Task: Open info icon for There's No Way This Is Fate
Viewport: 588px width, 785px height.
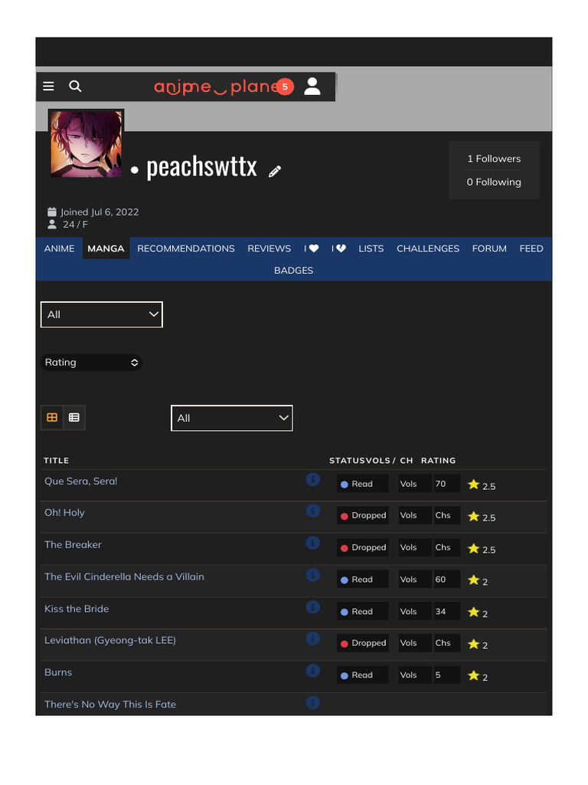Action: pyautogui.click(x=312, y=702)
